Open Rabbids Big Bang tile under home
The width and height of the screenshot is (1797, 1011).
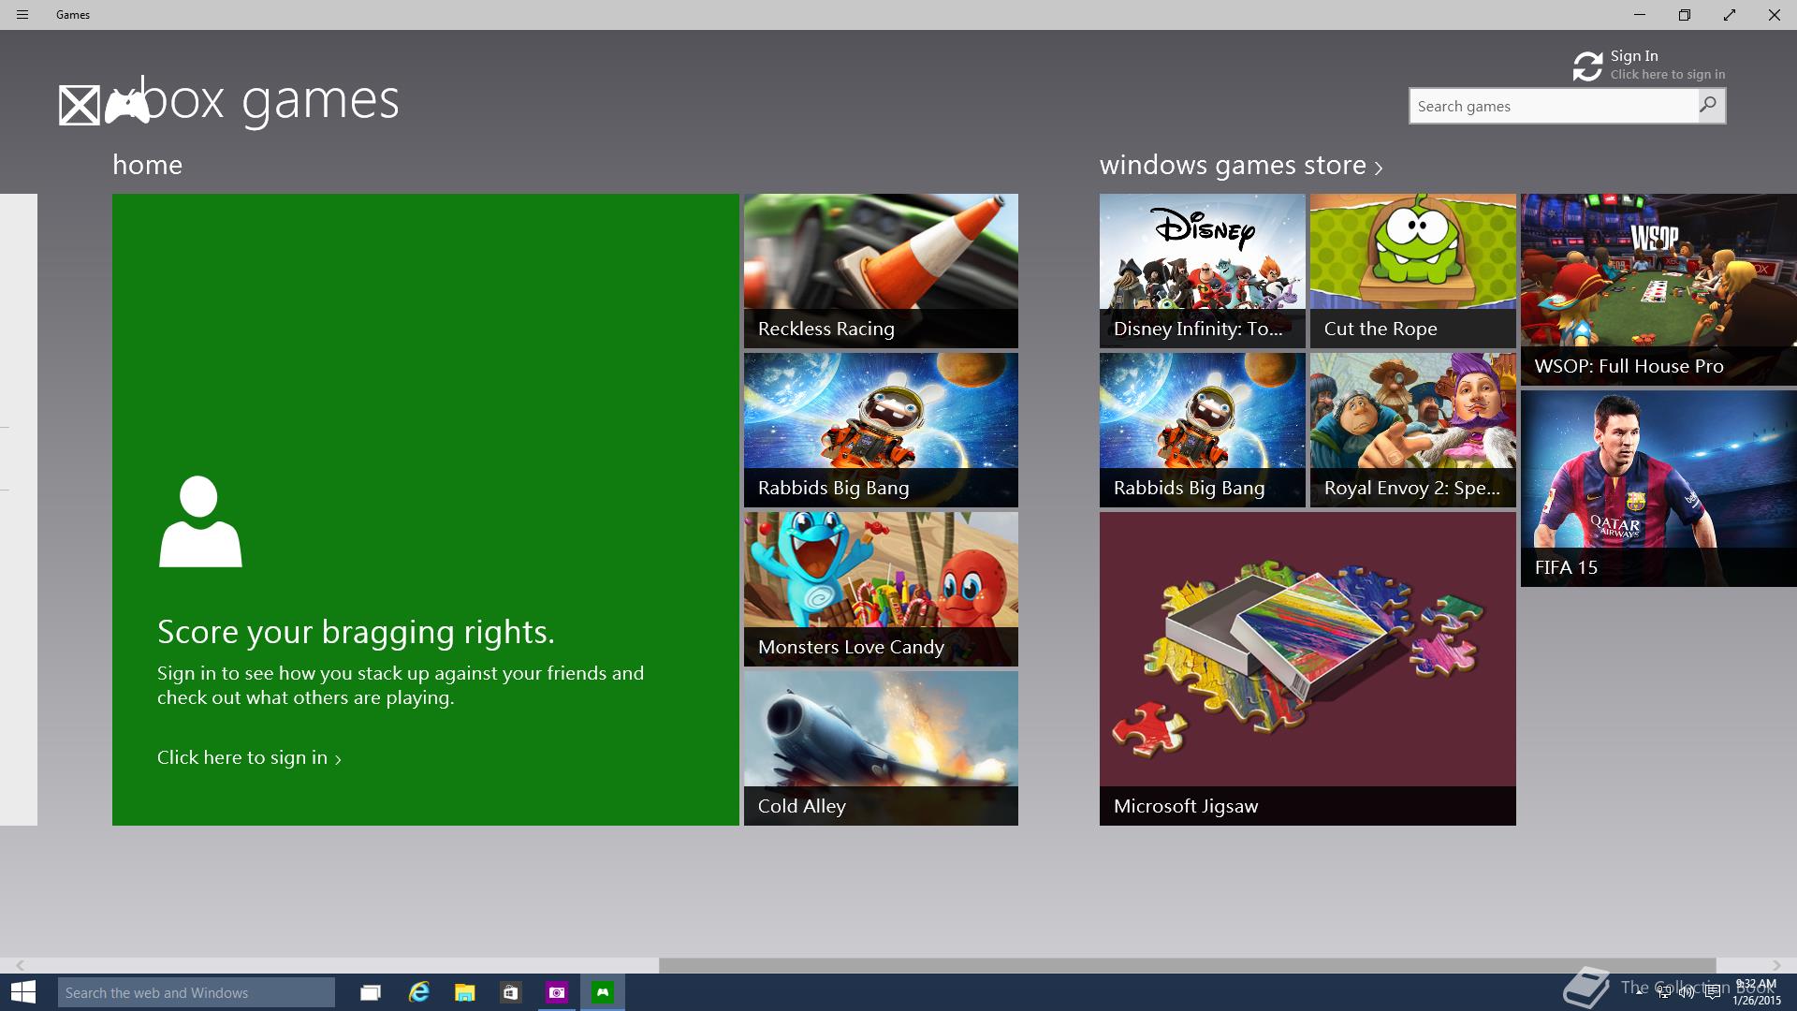click(881, 430)
